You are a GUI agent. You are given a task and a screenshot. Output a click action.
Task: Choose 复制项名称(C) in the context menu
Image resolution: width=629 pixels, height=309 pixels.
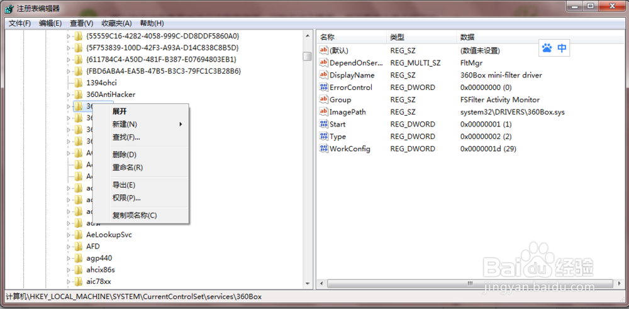(141, 215)
